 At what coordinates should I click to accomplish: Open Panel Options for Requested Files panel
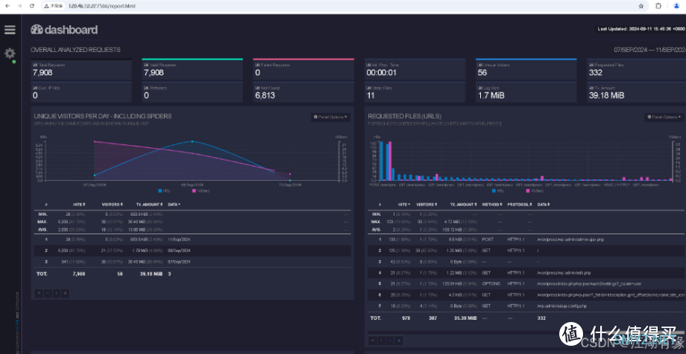tap(664, 117)
